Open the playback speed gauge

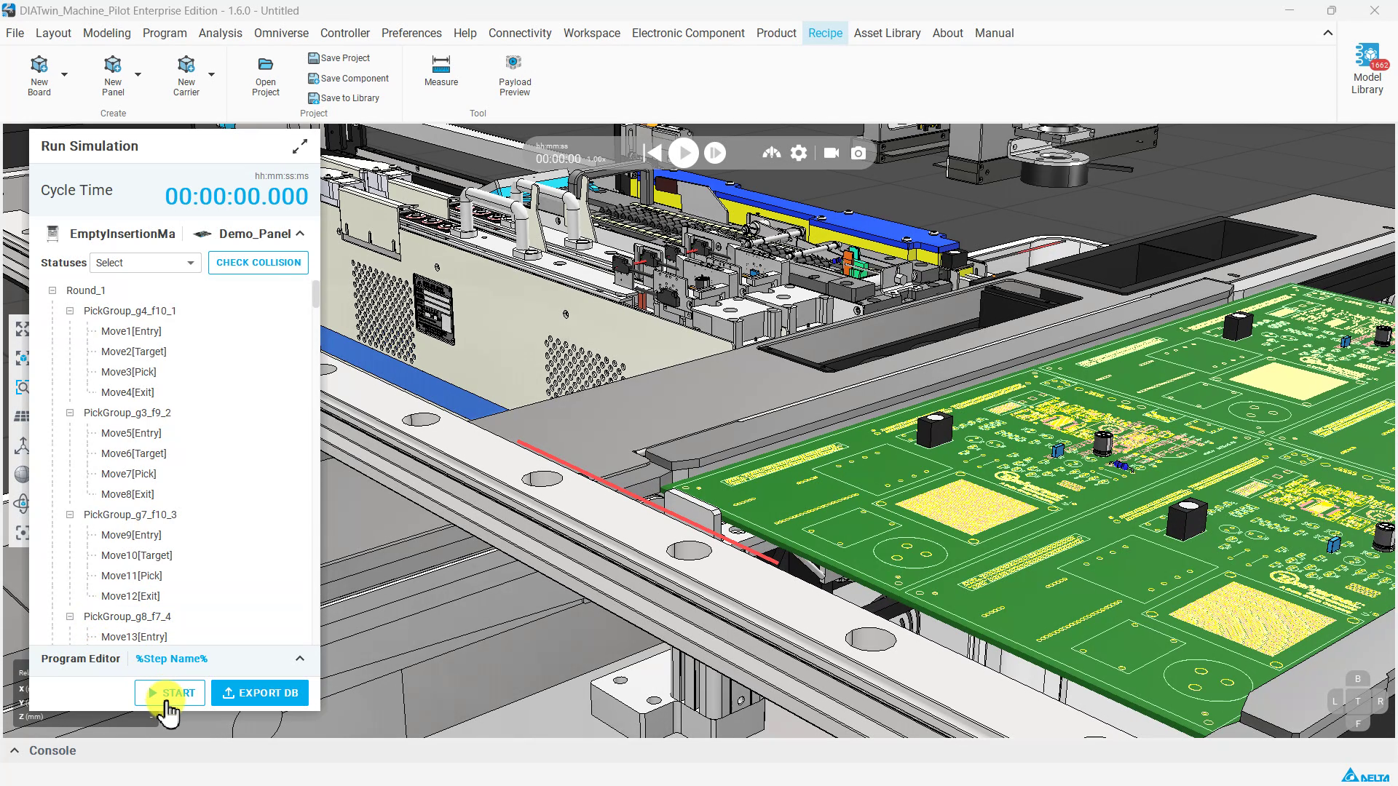coord(771,153)
